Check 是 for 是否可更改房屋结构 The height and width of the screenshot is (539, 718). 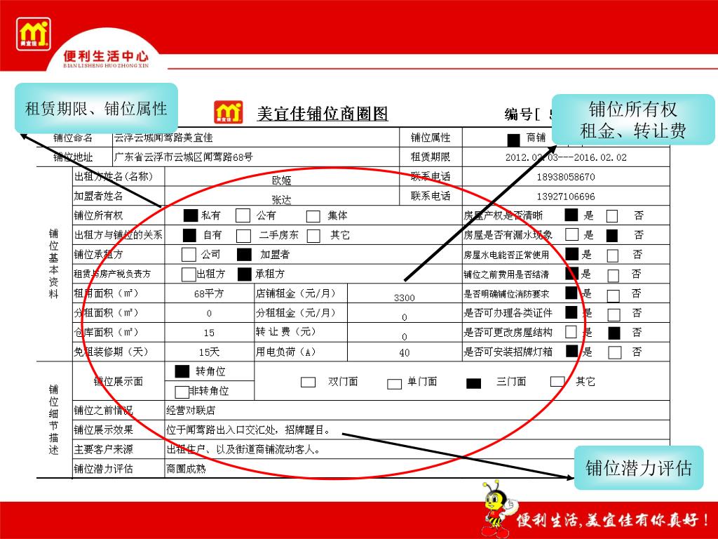pyautogui.click(x=571, y=331)
